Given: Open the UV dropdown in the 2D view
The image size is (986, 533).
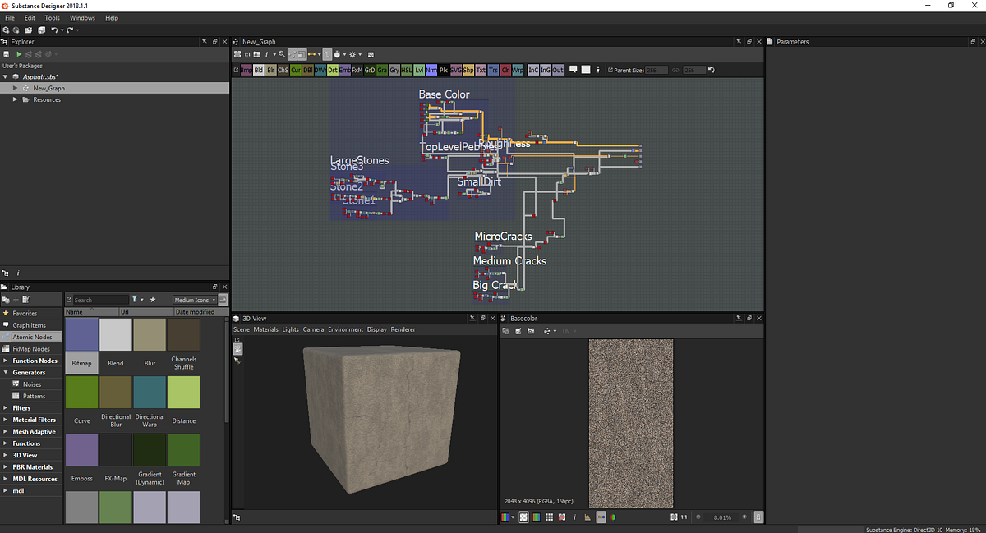Looking at the screenshot, I should 567,331.
